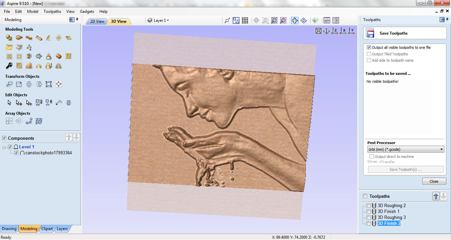Click the Toolpaths panel pin icon
This screenshot has width=451, height=240.
(448, 19)
